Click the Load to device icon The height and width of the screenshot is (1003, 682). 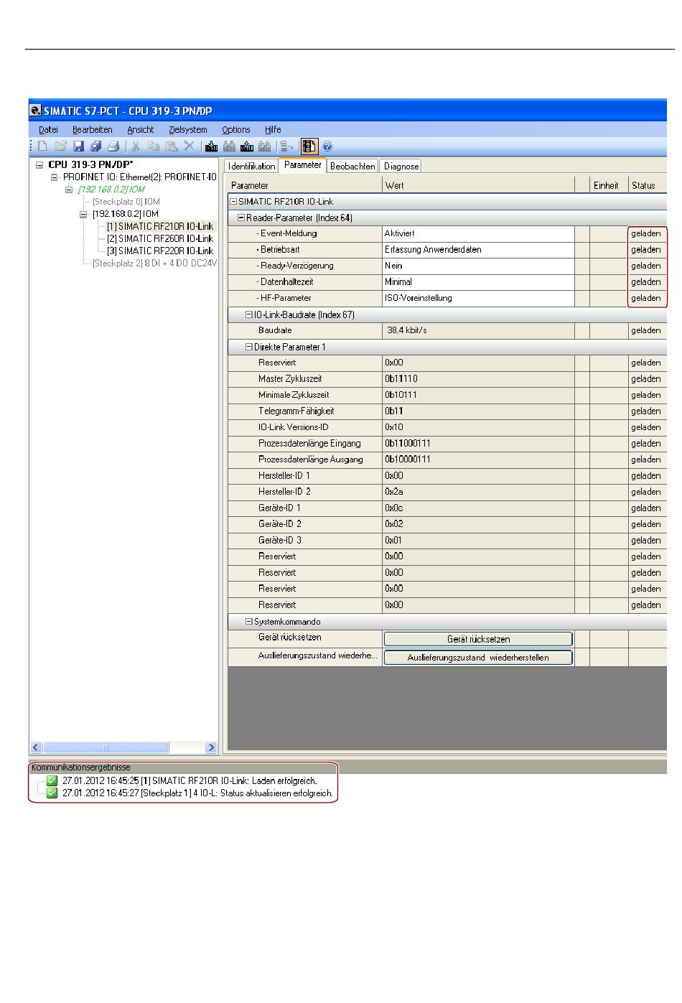click(x=211, y=146)
